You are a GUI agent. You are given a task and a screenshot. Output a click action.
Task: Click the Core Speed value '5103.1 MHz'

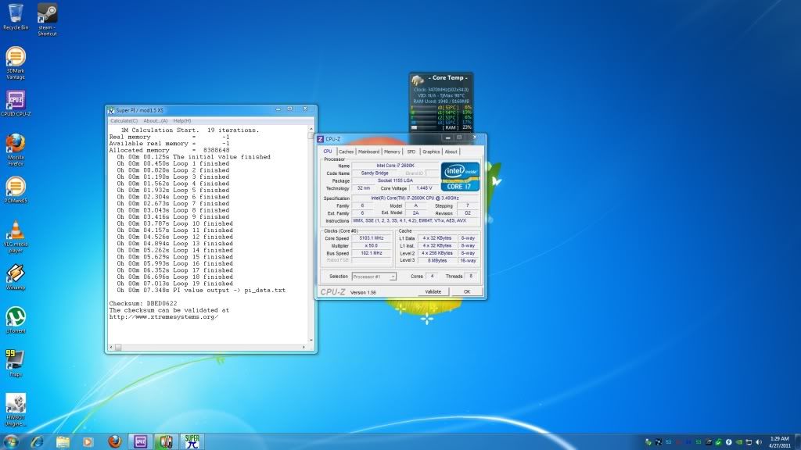tap(372, 238)
